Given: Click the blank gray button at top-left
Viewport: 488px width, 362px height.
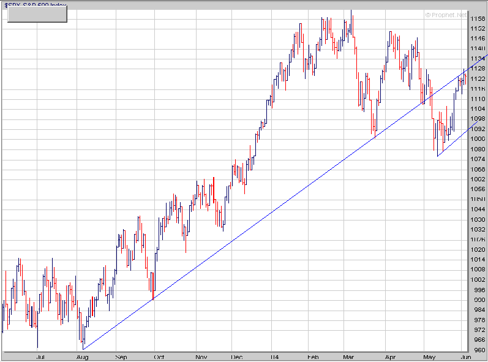Looking at the screenshot, I should [37, 14].
